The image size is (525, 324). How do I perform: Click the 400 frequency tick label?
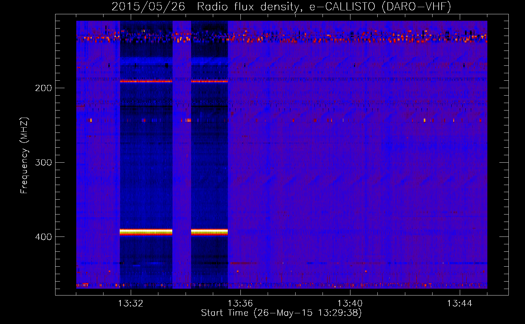pyautogui.click(x=43, y=237)
